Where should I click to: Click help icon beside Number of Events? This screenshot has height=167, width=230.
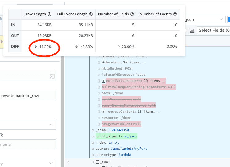175,14
